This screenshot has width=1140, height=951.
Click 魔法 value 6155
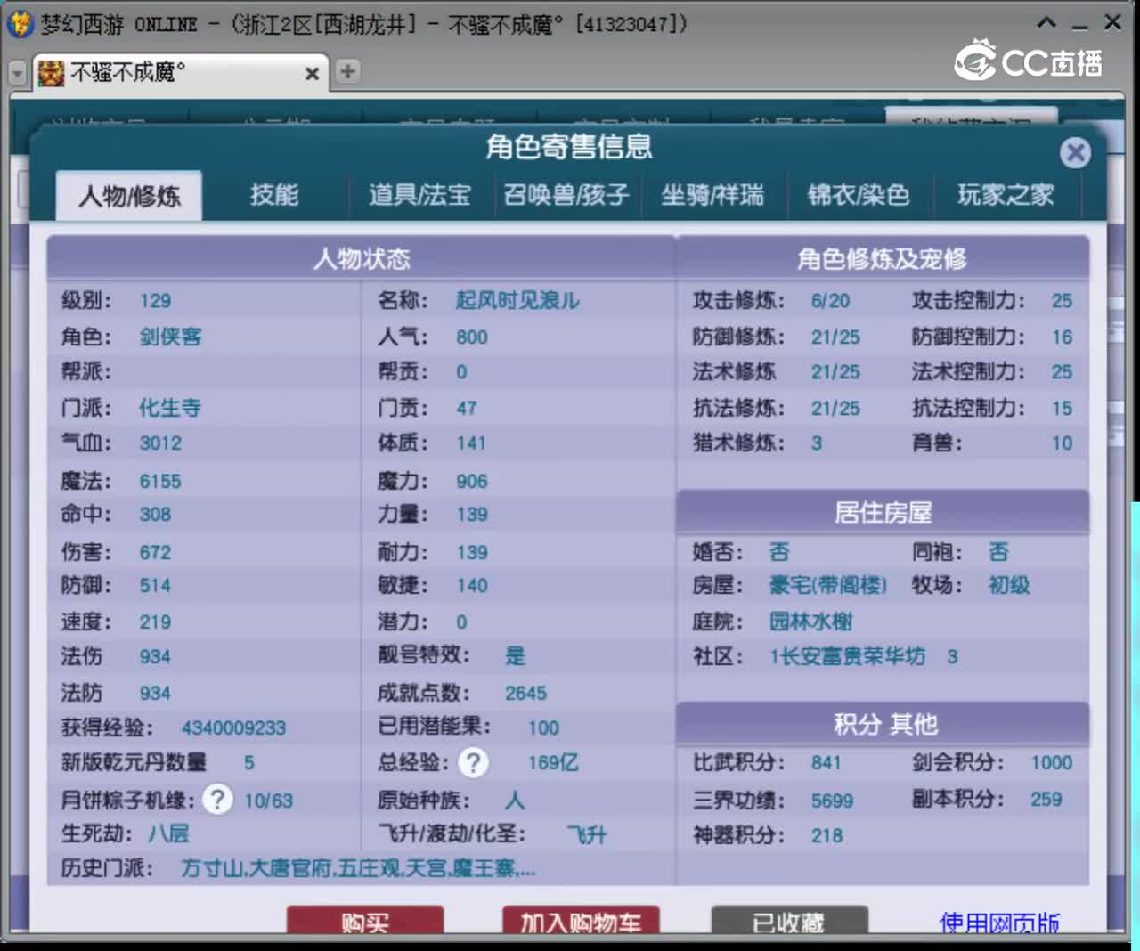160,482
